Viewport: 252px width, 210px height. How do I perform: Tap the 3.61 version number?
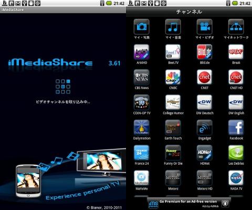click(x=114, y=63)
